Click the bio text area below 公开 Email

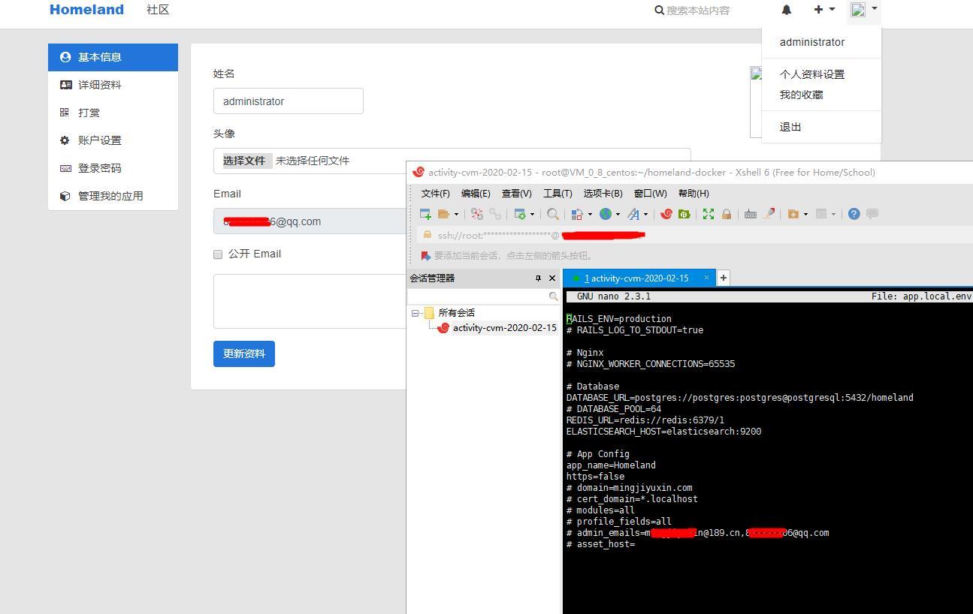pyautogui.click(x=310, y=301)
